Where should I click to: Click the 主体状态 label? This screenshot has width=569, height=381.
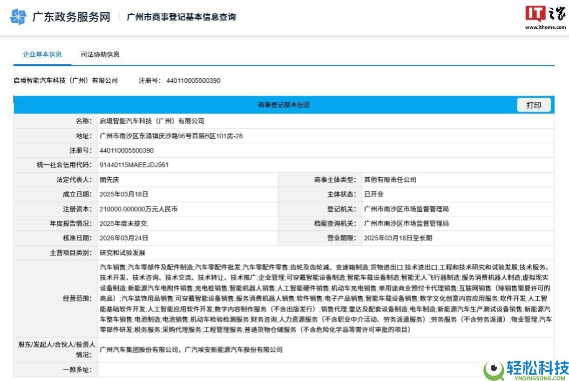[342, 194]
